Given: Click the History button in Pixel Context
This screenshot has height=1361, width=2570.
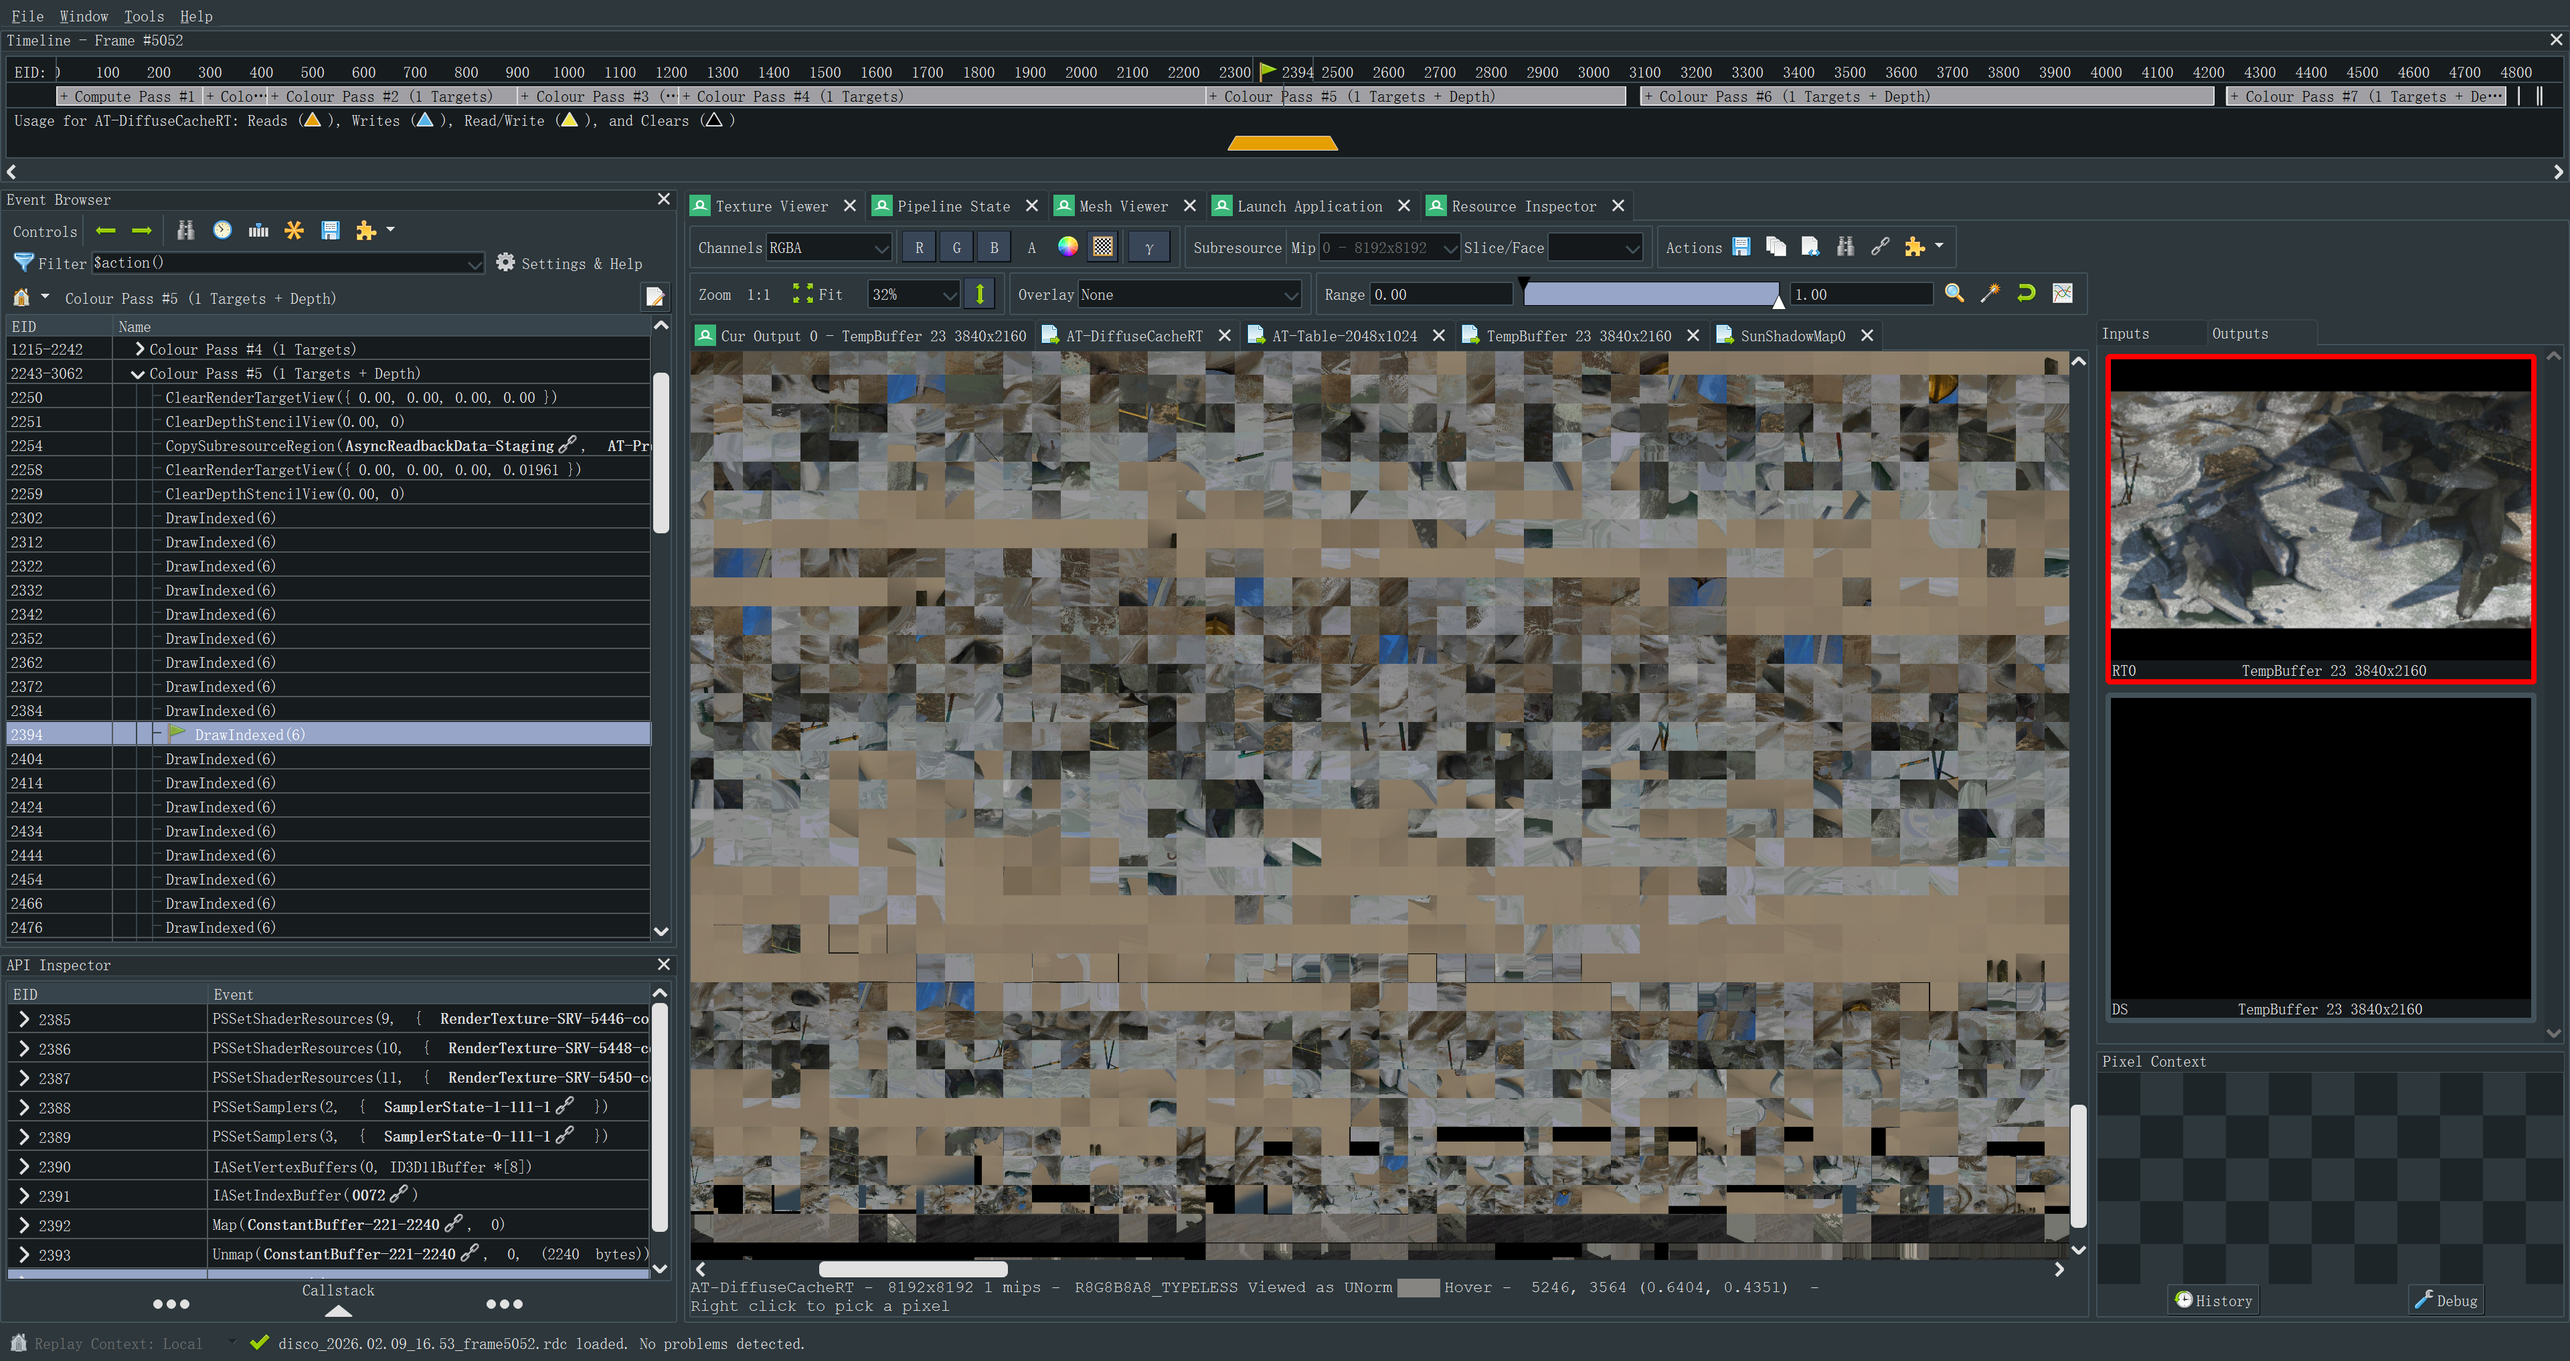Looking at the screenshot, I should [x=2214, y=1300].
